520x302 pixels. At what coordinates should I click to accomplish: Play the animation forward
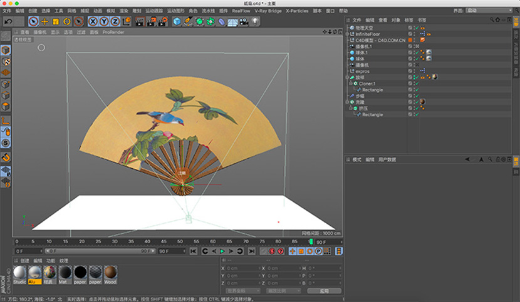(x=222, y=251)
